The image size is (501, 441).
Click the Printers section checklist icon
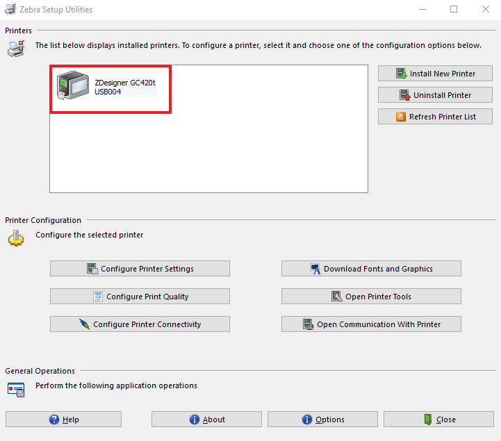[15, 49]
